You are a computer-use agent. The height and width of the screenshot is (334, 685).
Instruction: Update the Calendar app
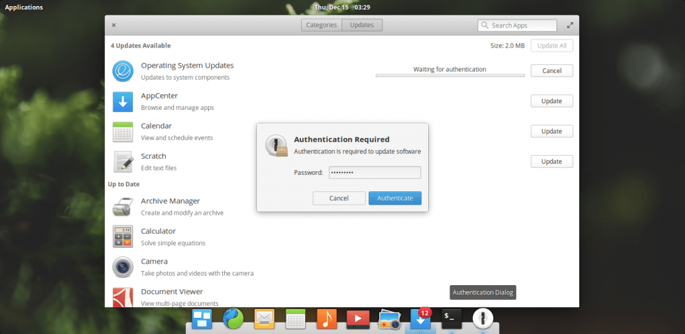[x=551, y=131]
